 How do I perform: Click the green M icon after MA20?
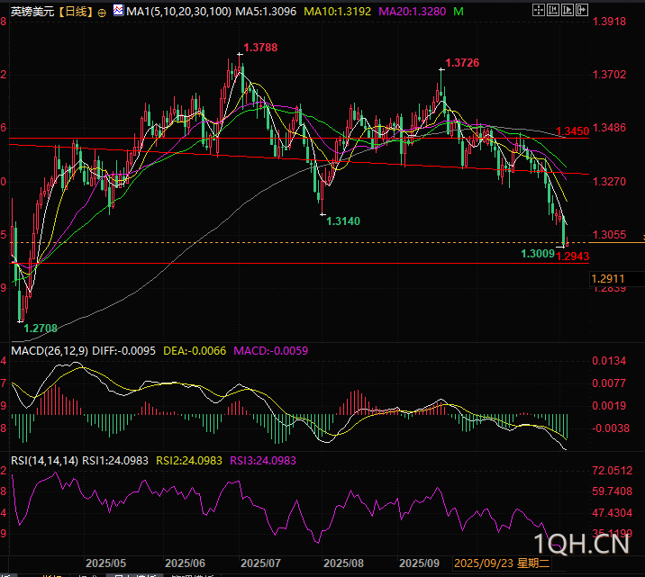click(x=460, y=11)
